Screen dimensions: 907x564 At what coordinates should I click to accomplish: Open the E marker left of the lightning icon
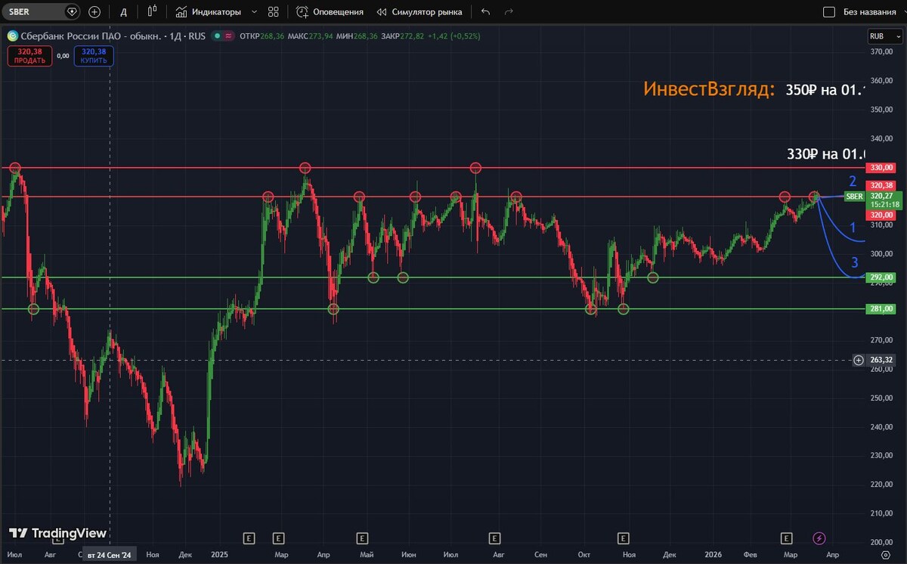pyautogui.click(x=786, y=538)
